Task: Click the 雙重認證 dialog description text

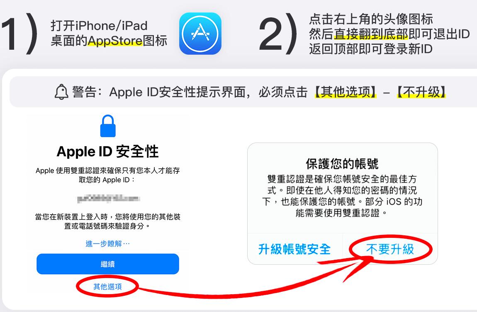Action: pyautogui.click(x=342, y=196)
